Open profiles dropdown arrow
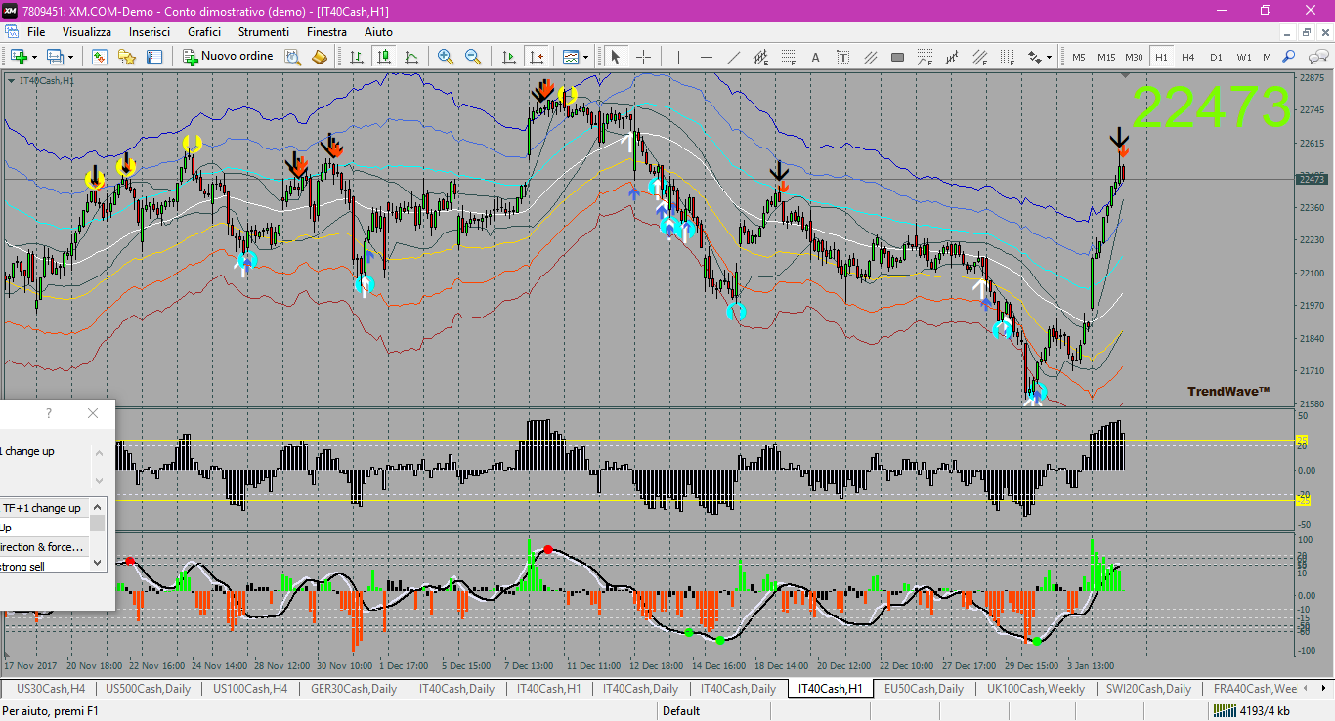The height and width of the screenshot is (721, 1335). (70, 57)
